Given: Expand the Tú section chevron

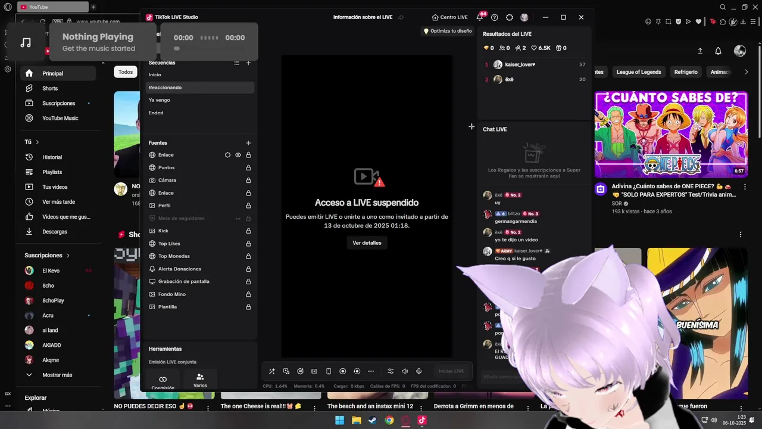Looking at the screenshot, I should [x=38, y=142].
